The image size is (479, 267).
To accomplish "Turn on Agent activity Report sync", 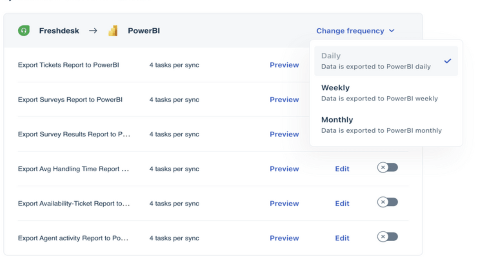I will [387, 237].
